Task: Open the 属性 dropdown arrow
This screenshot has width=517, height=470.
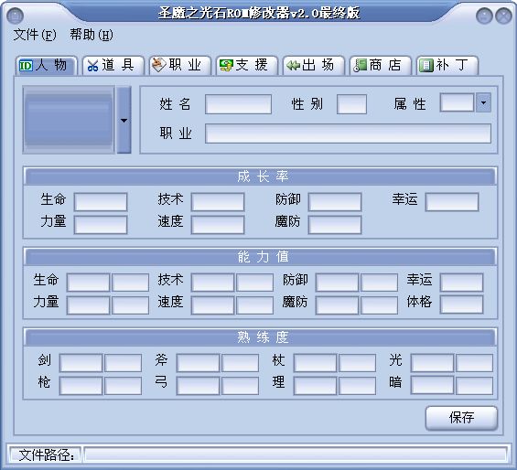Action: pos(483,102)
